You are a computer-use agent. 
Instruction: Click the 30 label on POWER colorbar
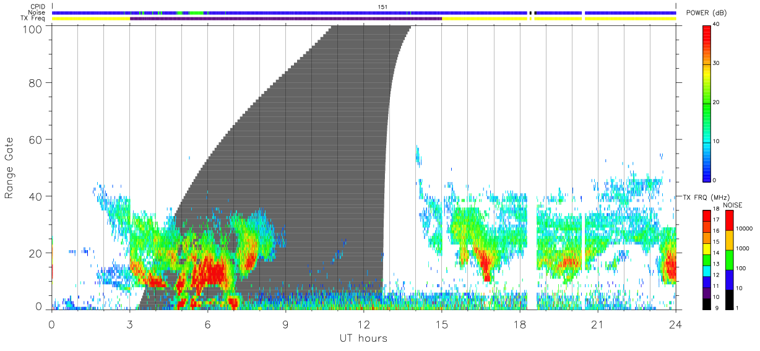717,64
